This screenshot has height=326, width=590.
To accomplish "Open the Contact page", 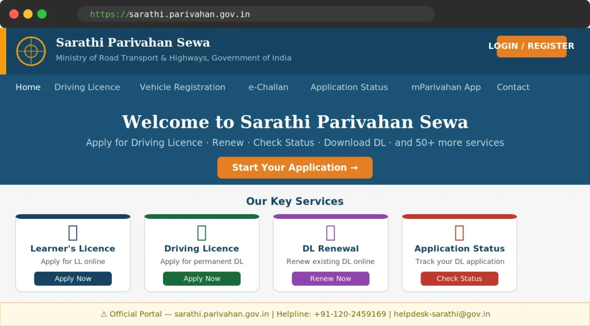I will (513, 87).
